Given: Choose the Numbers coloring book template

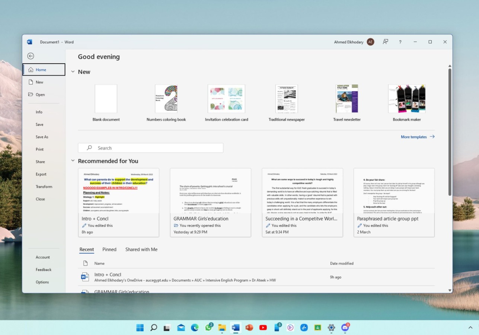Looking at the screenshot, I should 166,103.
